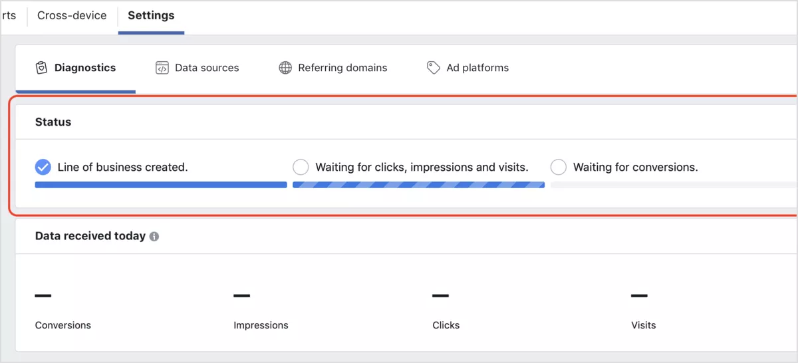Open the Ad platforms tab
Image resolution: width=798 pixels, height=363 pixels.
pyautogui.click(x=467, y=68)
